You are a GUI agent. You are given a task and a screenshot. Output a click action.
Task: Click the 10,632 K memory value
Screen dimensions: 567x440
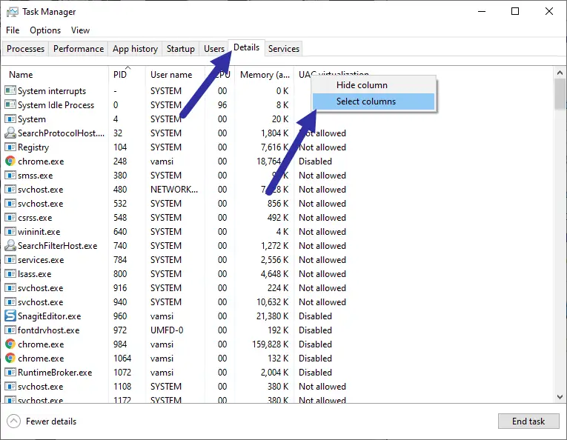pos(272,302)
